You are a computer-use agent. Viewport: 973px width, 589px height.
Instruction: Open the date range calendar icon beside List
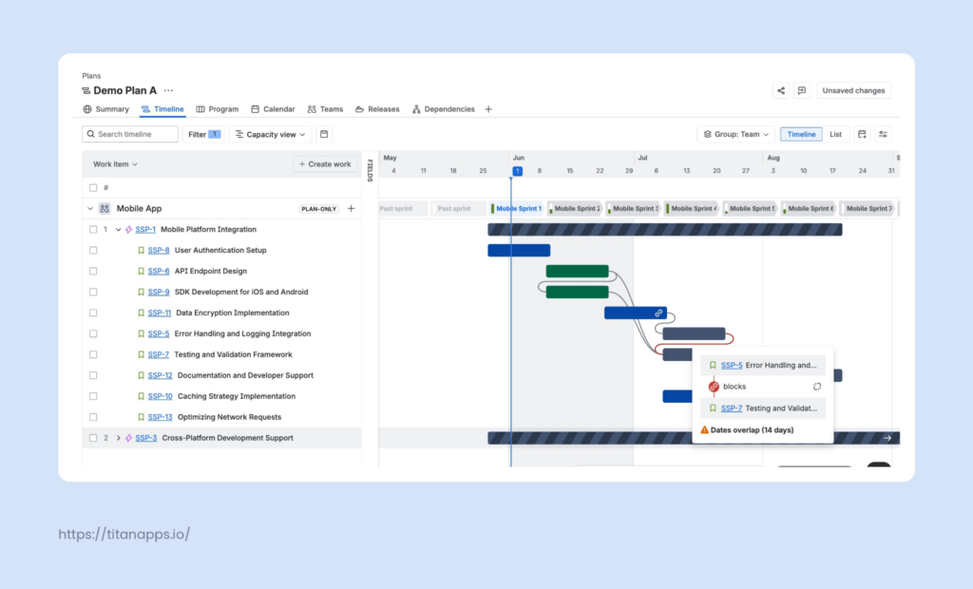click(862, 134)
